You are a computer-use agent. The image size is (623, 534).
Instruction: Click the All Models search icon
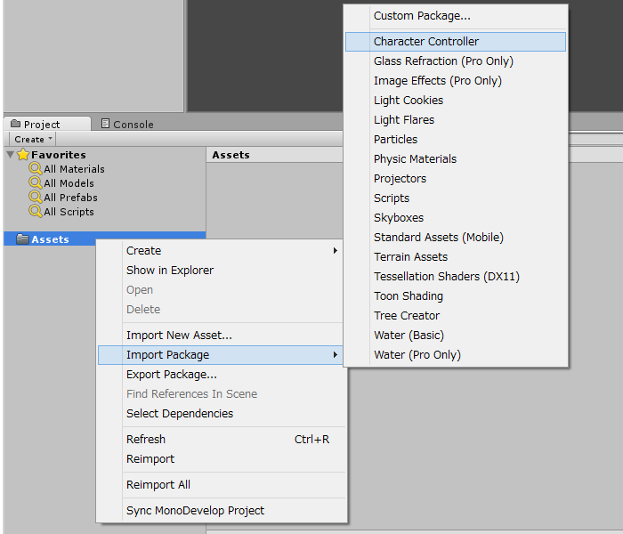pyautogui.click(x=36, y=183)
